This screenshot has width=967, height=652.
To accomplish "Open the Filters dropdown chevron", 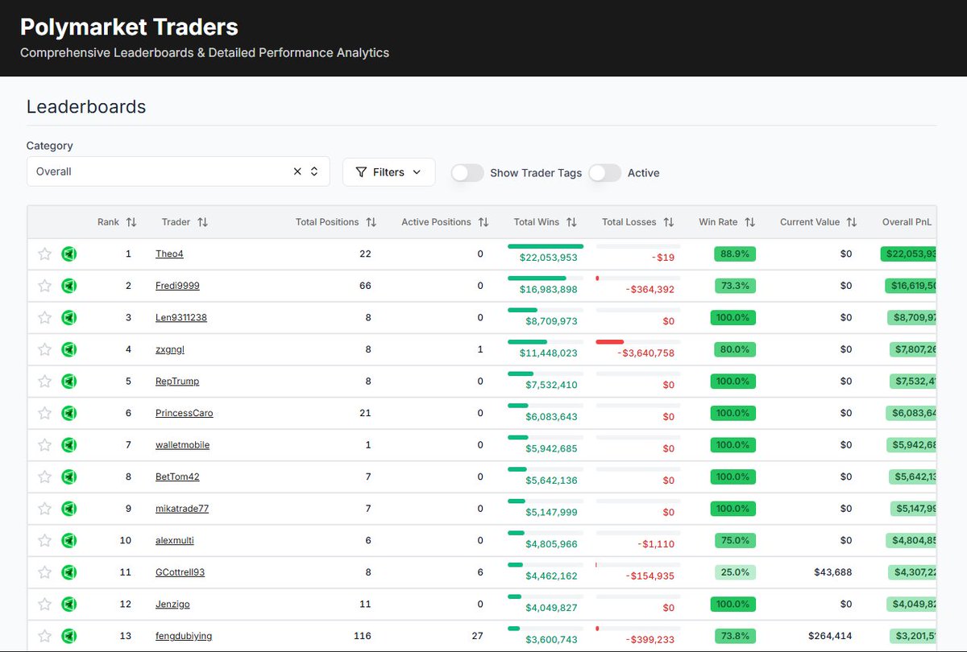I will tap(417, 171).
